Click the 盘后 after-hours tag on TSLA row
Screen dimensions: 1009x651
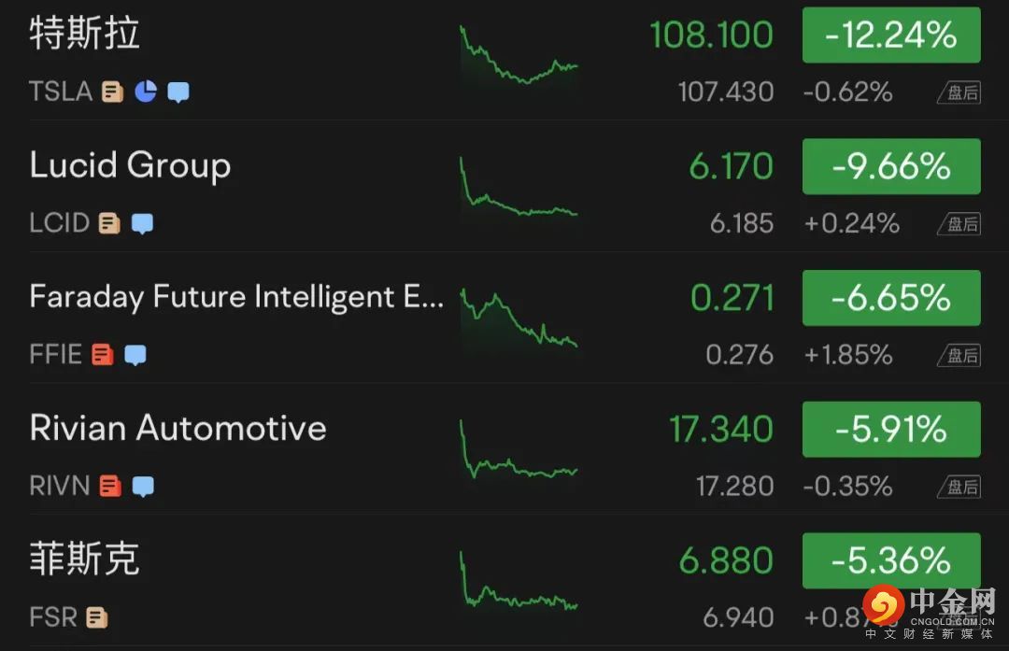click(960, 92)
